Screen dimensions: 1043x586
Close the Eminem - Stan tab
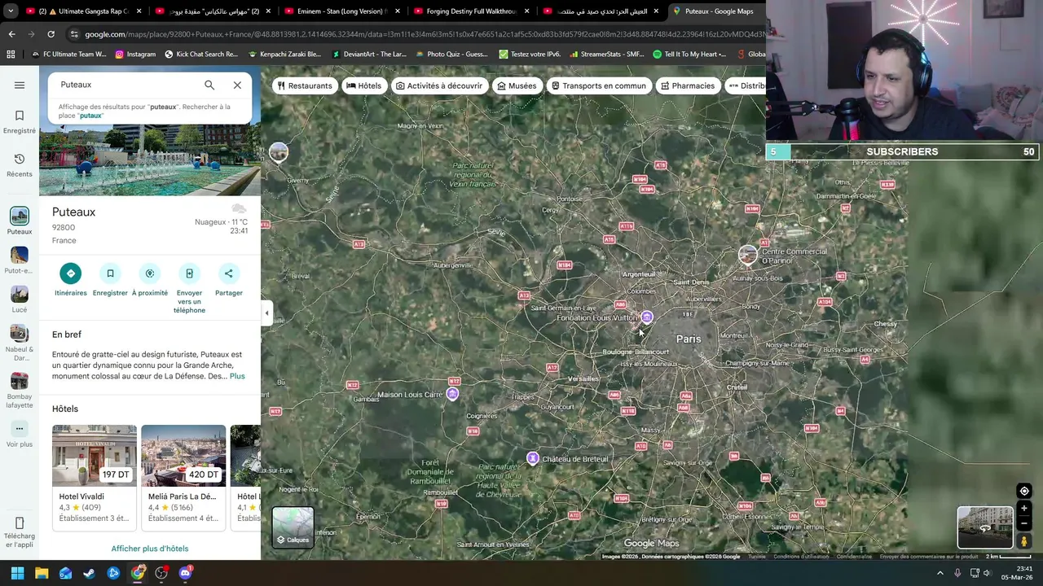pyautogui.click(x=397, y=11)
